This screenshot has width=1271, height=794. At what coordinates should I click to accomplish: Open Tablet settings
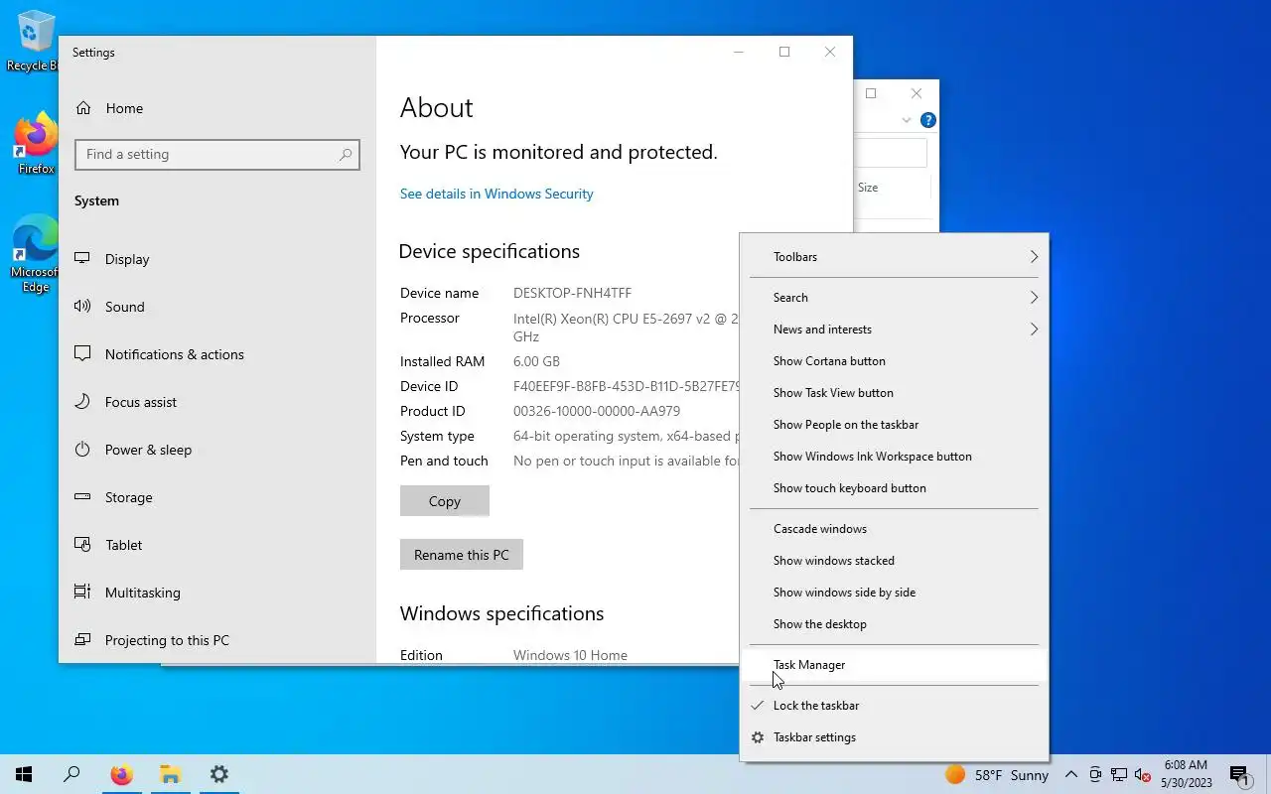[216, 545]
